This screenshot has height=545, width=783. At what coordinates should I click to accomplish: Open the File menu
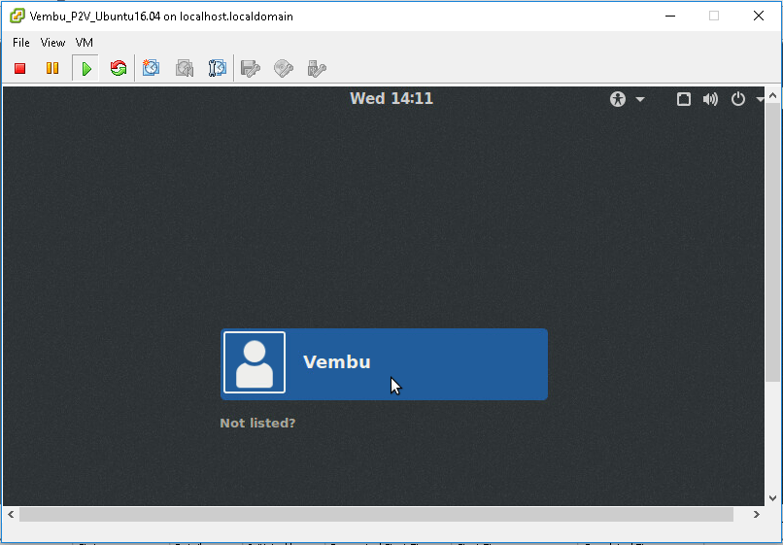click(x=21, y=43)
